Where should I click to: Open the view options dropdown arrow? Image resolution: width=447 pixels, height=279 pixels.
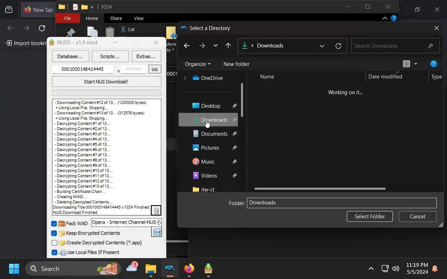(x=416, y=64)
